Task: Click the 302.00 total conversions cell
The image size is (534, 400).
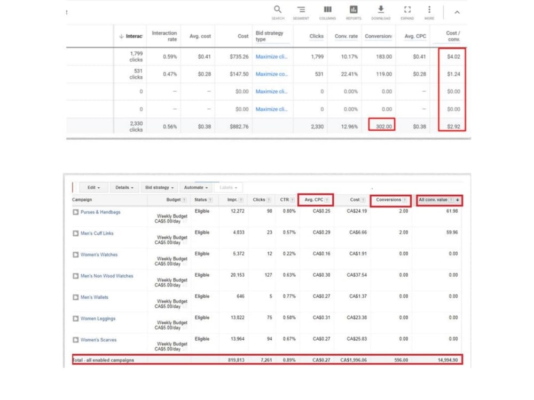Action: [384, 127]
